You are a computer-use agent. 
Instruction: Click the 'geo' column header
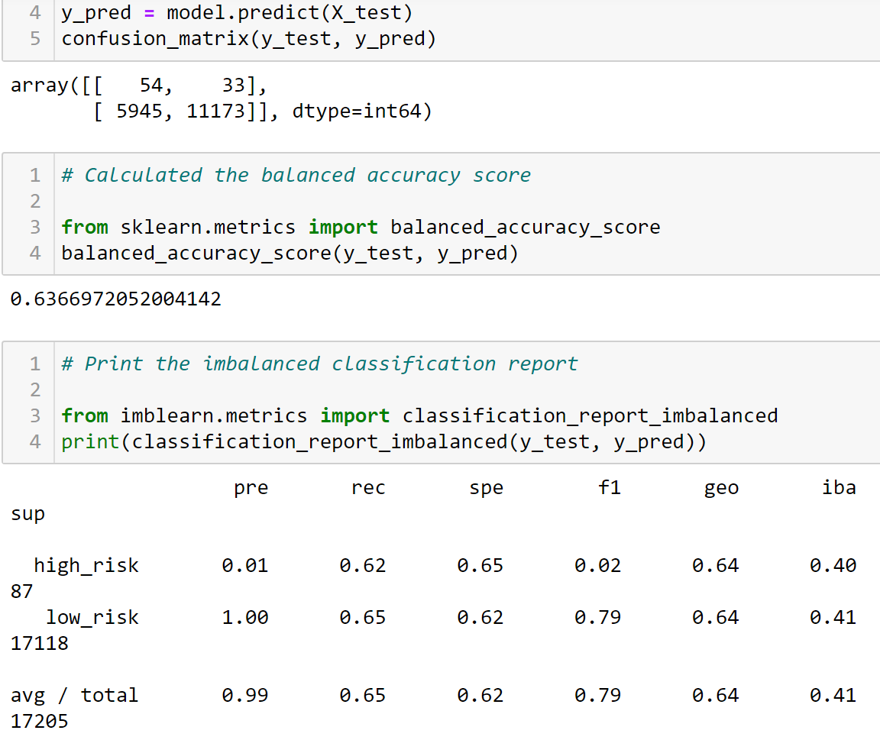[721, 488]
